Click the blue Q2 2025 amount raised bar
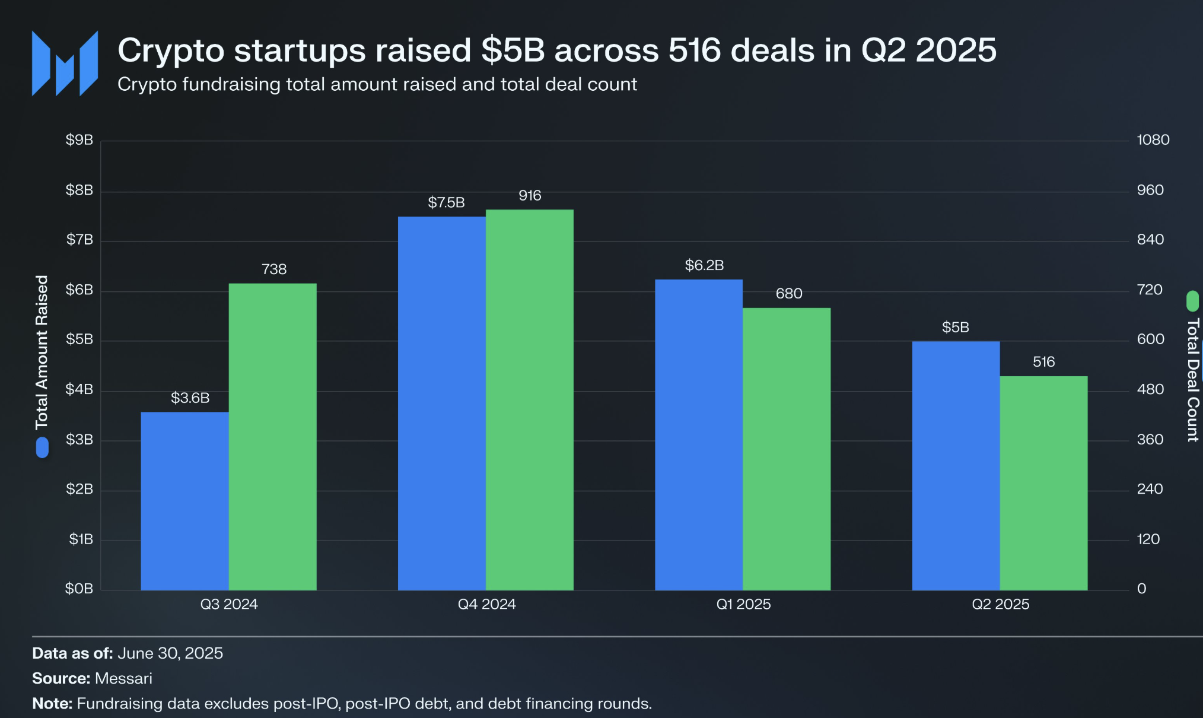This screenshot has height=718, width=1203. pyautogui.click(x=956, y=466)
